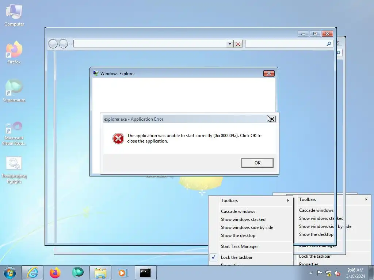374x280 pixels.
Task: Click the back navigation button in the Explorer window
Action: pyautogui.click(x=53, y=44)
